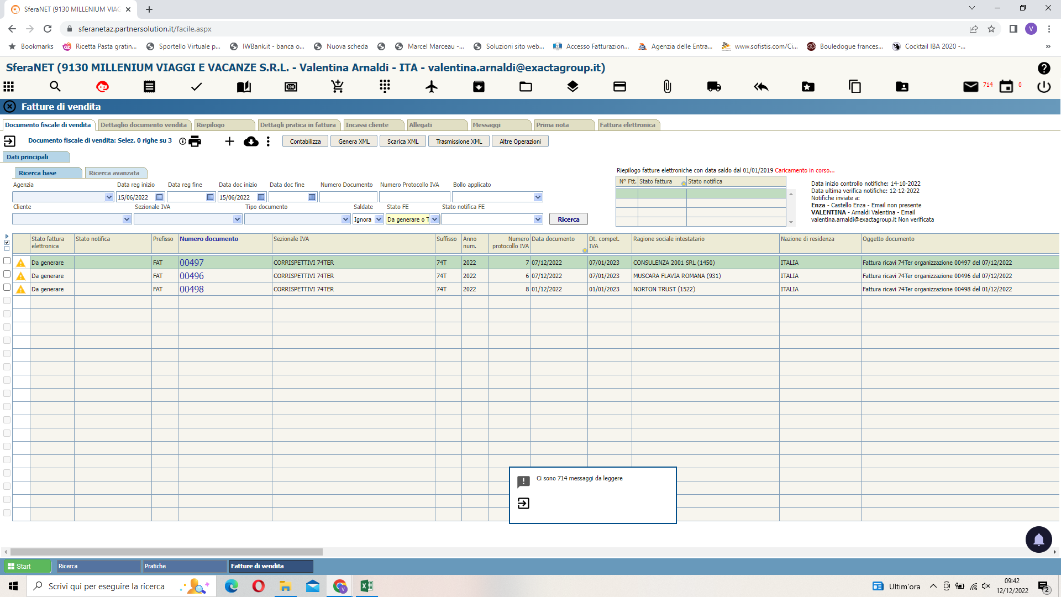Click the printer icon

[195, 142]
